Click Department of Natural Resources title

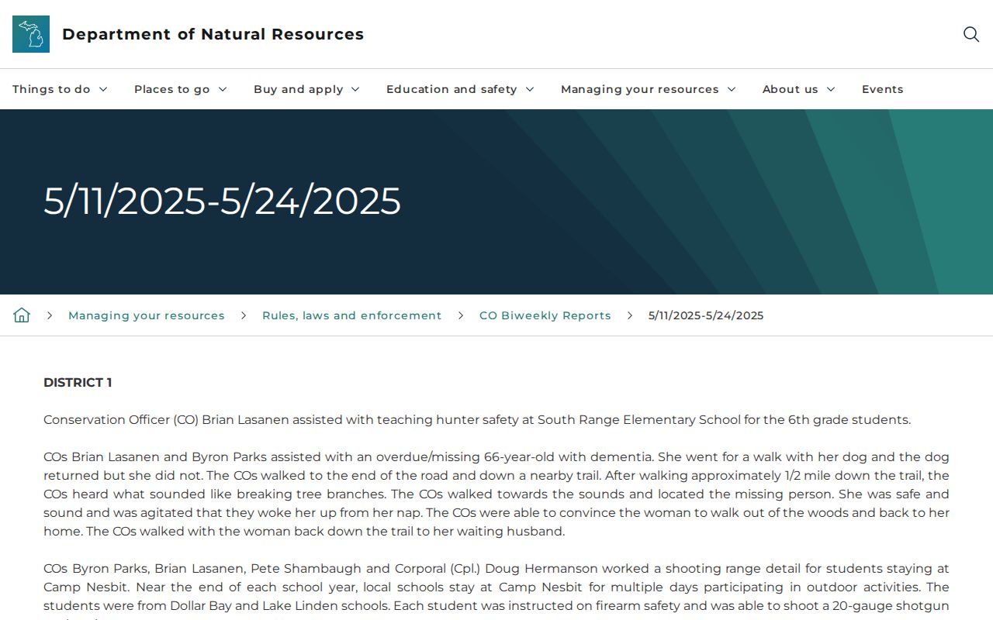(213, 34)
